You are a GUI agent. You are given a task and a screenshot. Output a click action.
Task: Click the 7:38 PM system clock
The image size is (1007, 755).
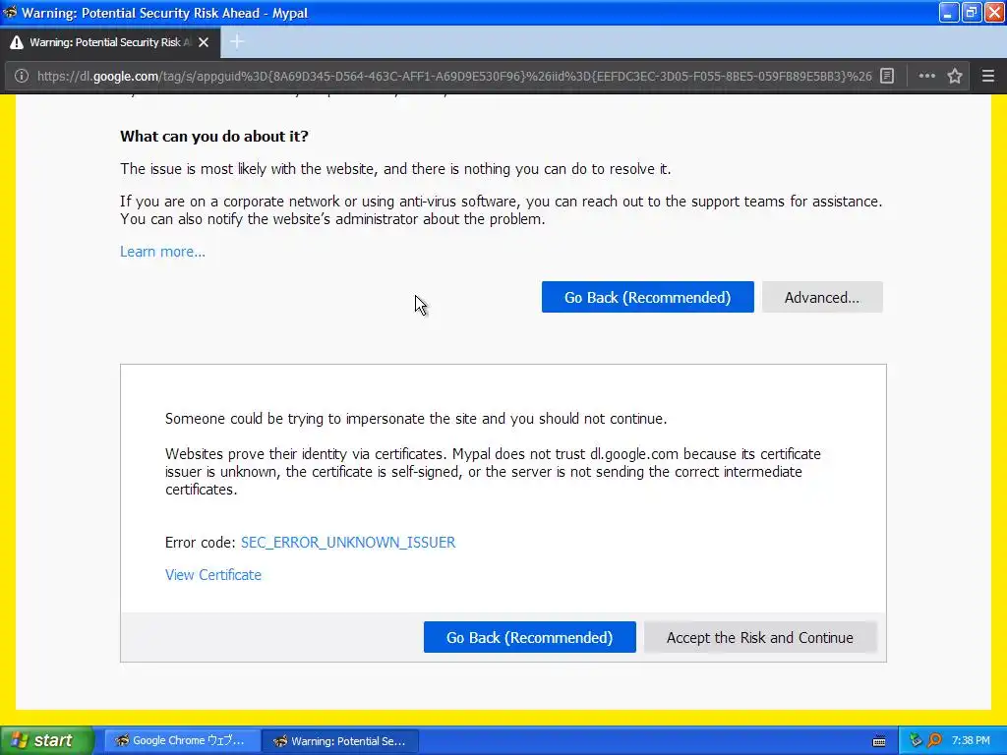(x=971, y=741)
